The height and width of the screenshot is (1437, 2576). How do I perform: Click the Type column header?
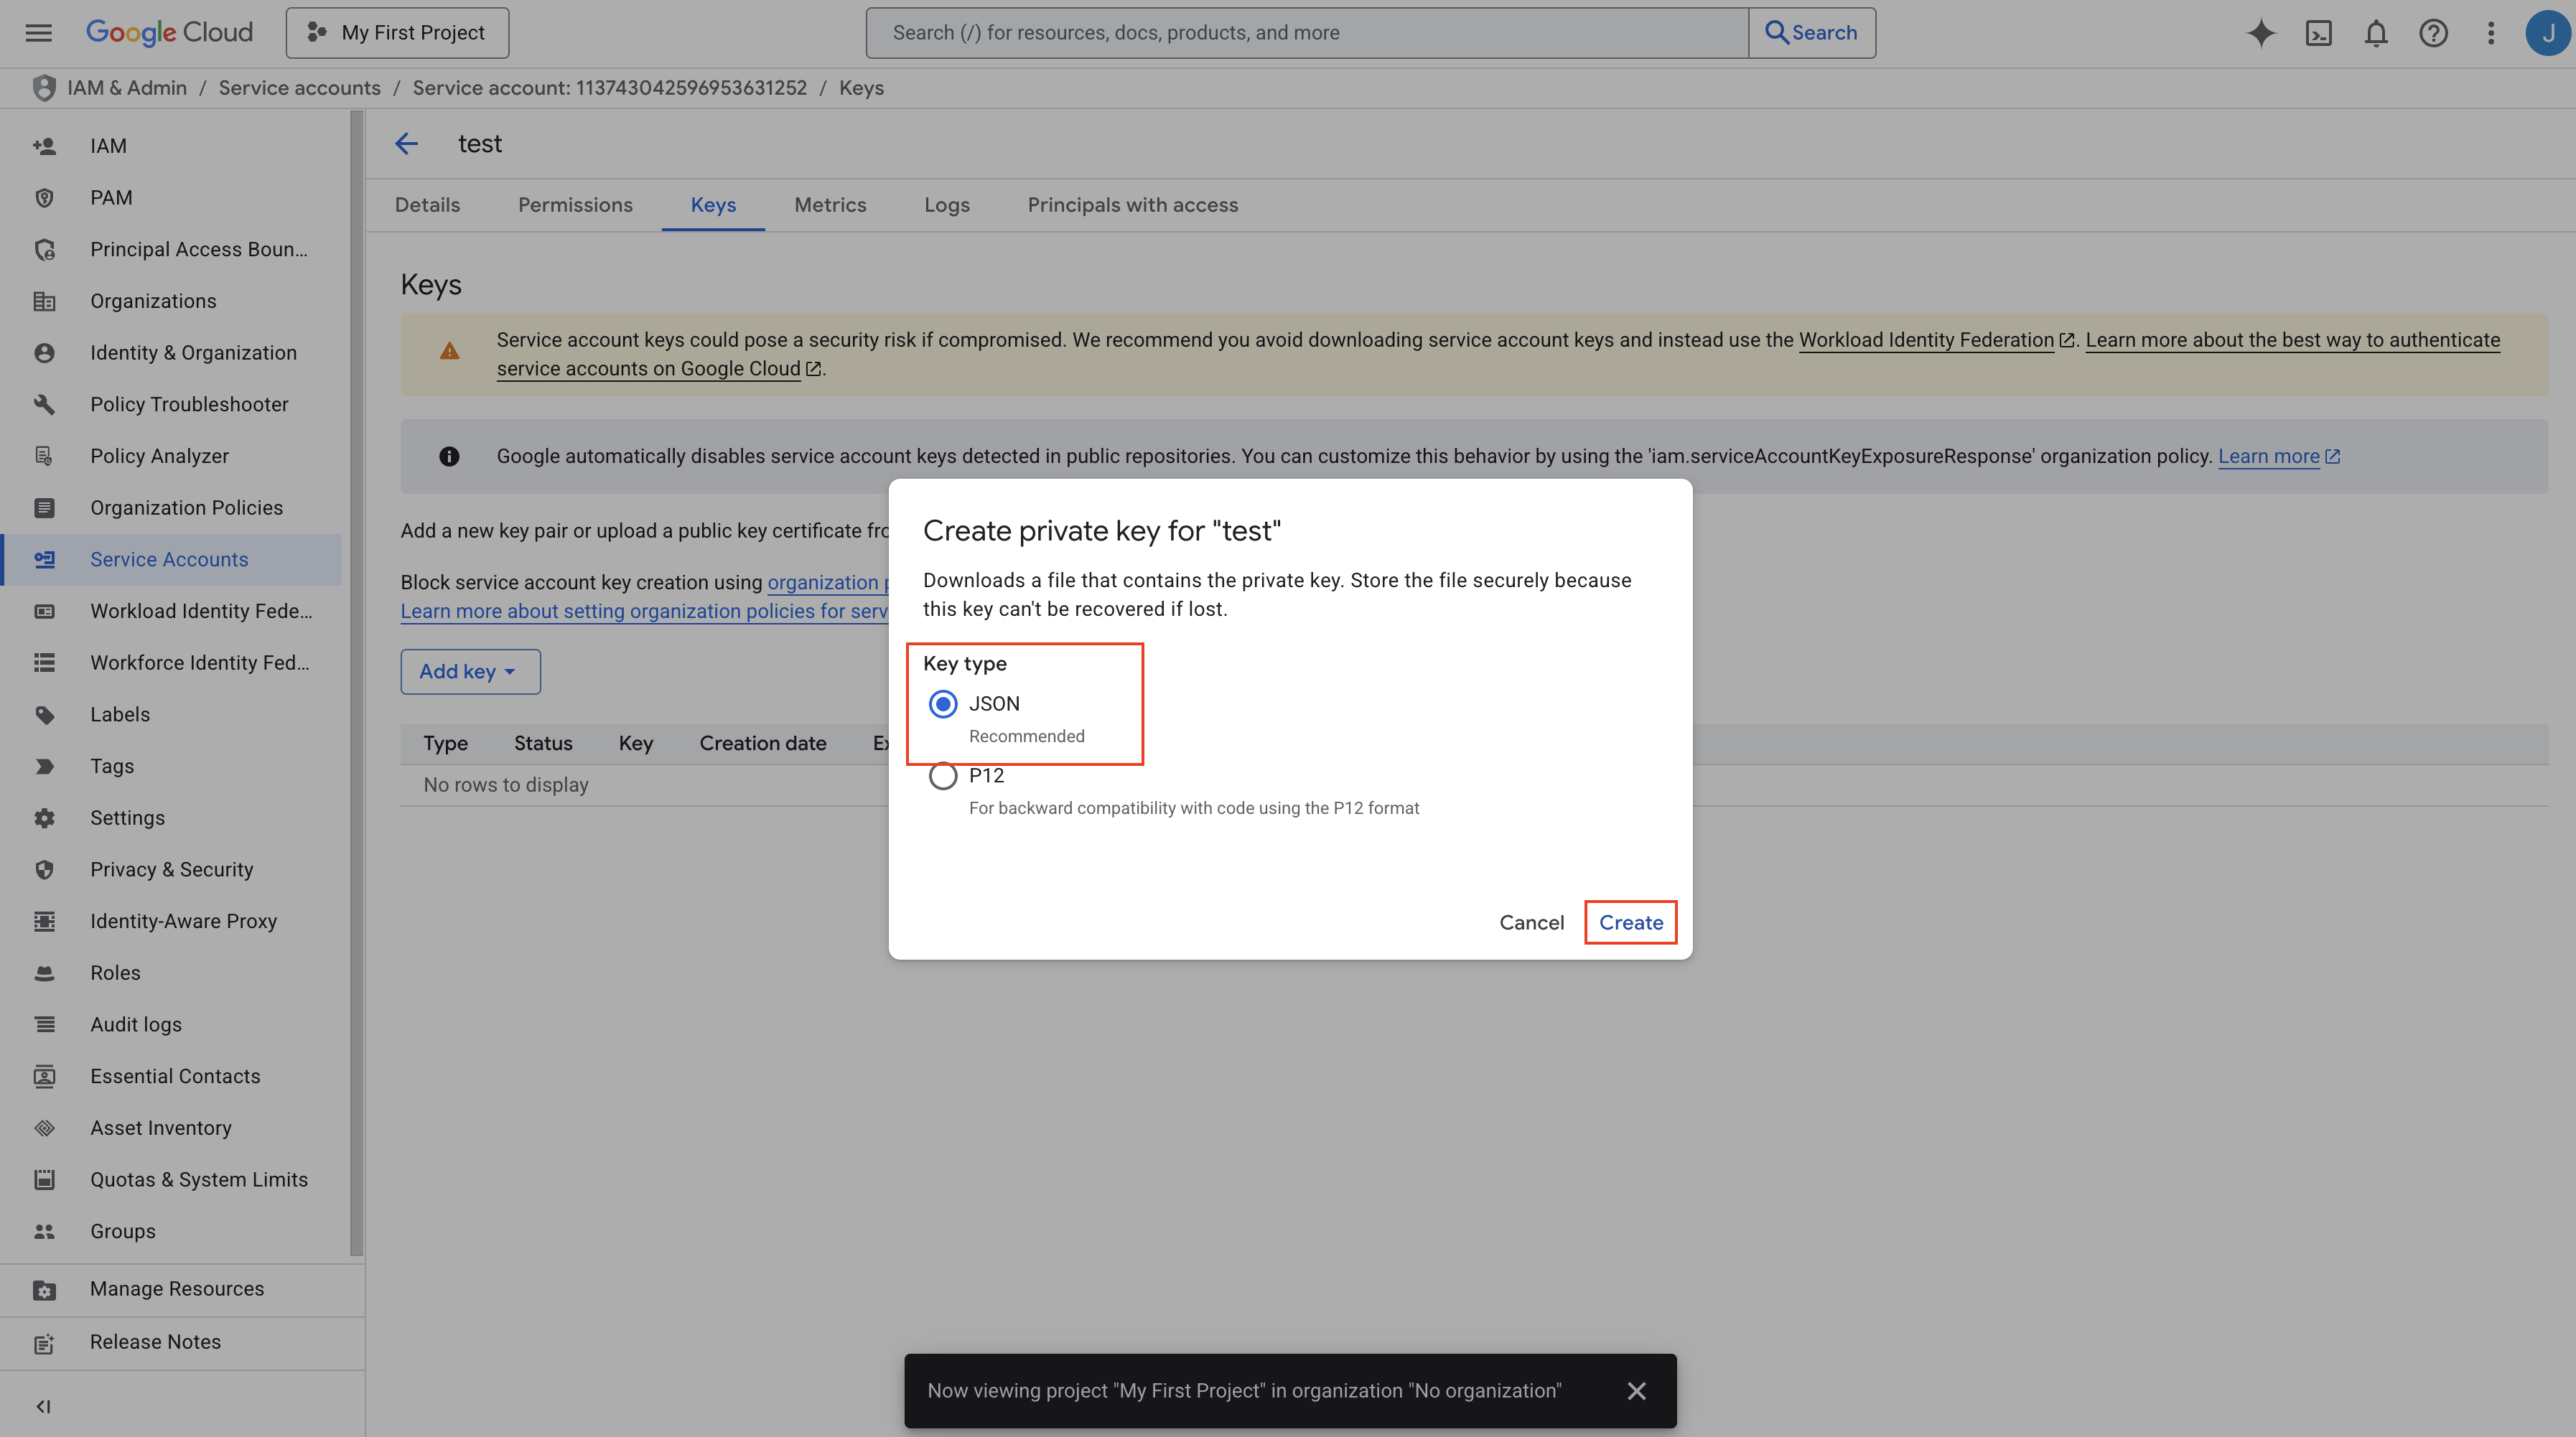pyautogui.click(x=445, y=744)
